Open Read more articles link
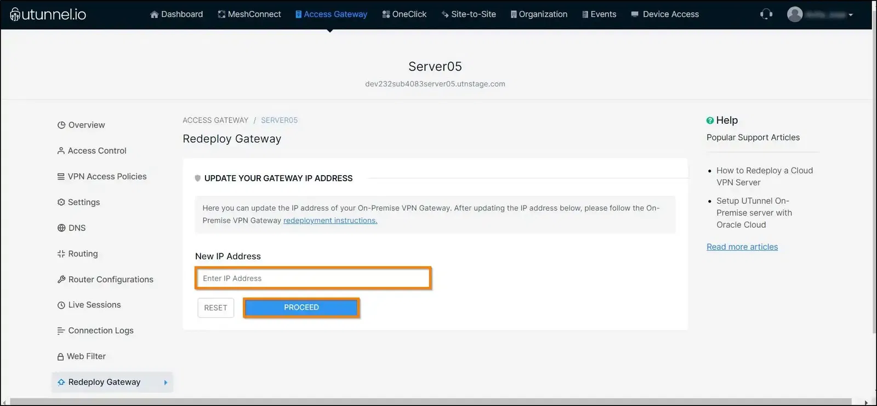 click(742, 247)
